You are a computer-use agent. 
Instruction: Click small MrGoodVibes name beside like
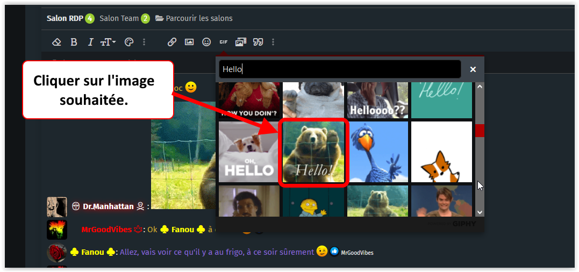coord(357,253)
